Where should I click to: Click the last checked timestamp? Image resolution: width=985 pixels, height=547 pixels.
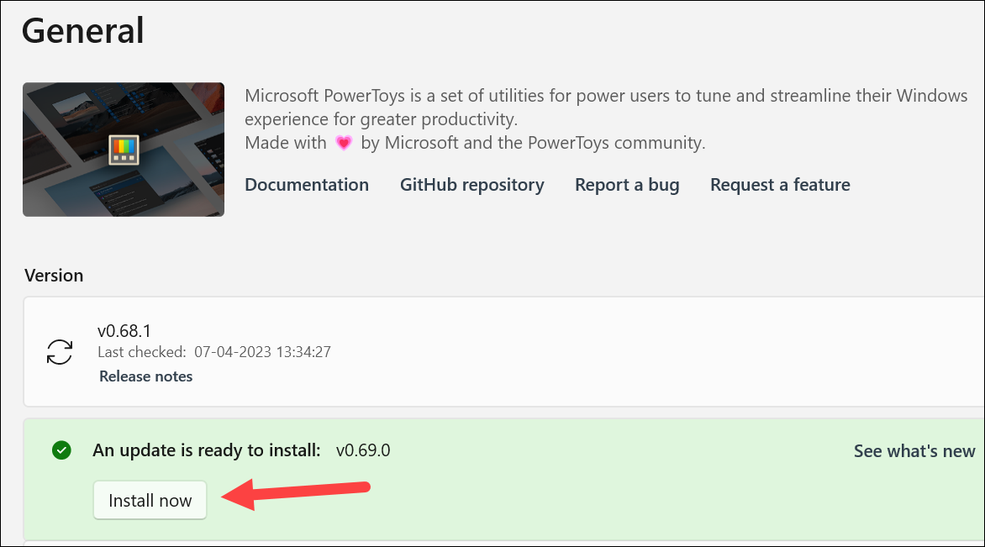click(x=213, y=351)
